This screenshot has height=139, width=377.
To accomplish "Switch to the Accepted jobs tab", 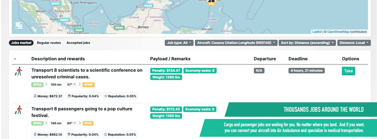I will (78, 43).
